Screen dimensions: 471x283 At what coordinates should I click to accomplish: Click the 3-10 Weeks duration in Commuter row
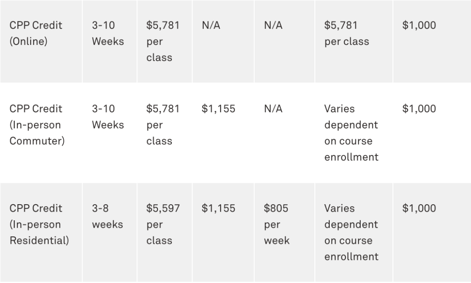pyautogui.click(x=107, y=117)
